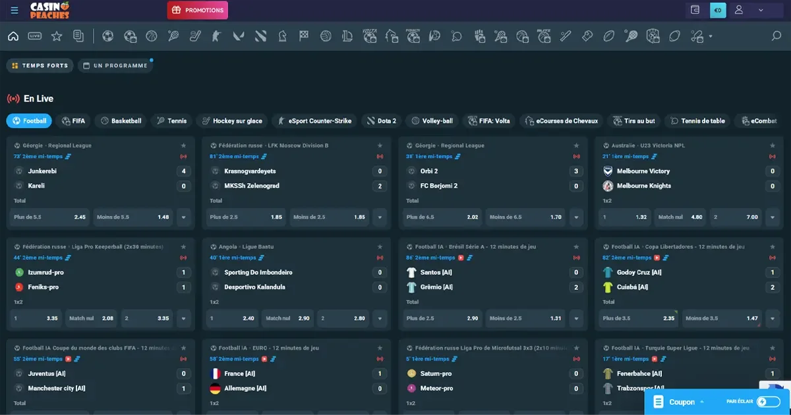This screenshot has height=415, width=791.
Task: Expand more markets for Izumrud-pro match
Action: click(x=183, y=318)
